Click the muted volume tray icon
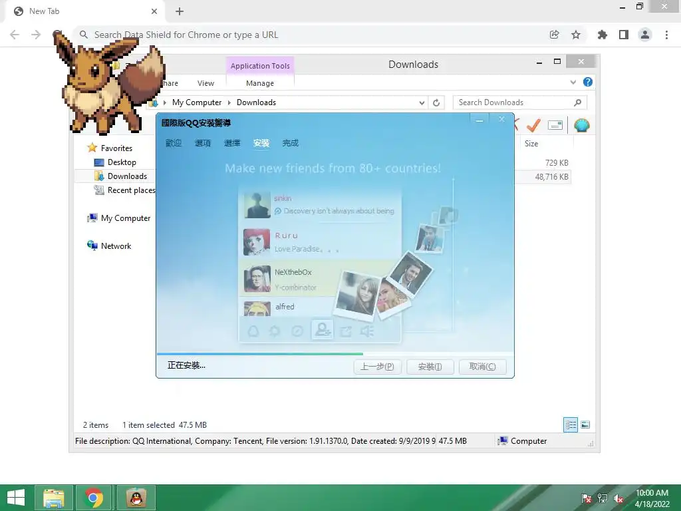Viewport: 681px width, 511px height. 618,498
